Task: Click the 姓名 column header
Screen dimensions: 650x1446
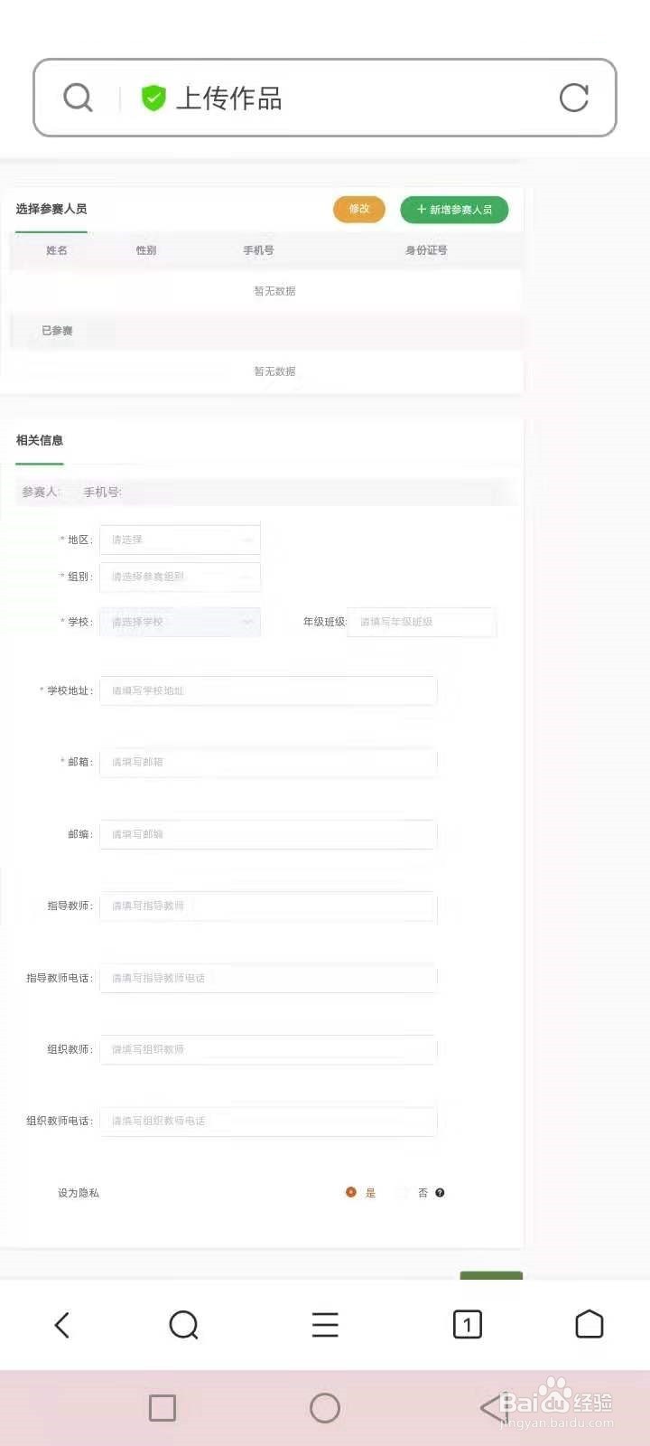Action: (57, 250)
